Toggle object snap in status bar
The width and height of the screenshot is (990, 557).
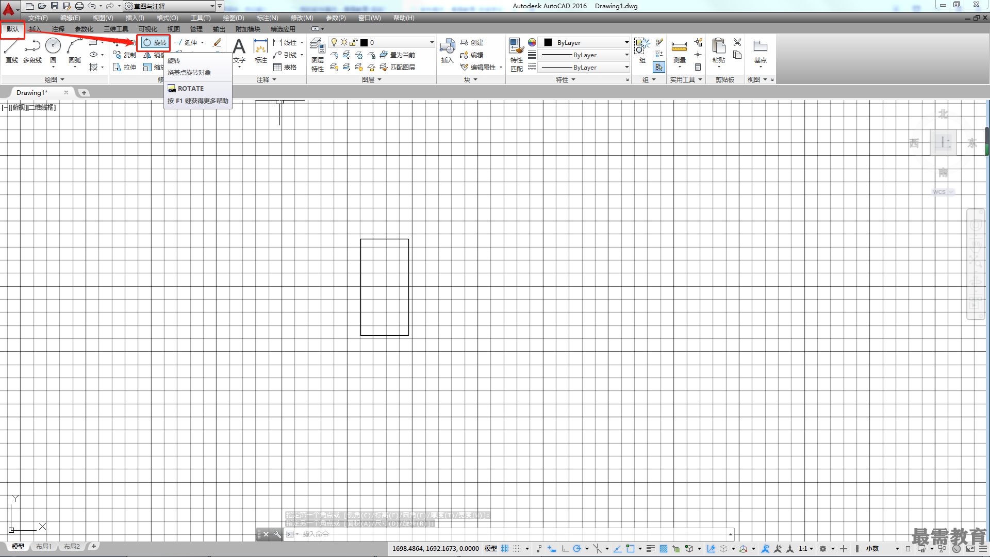[630, 548]
